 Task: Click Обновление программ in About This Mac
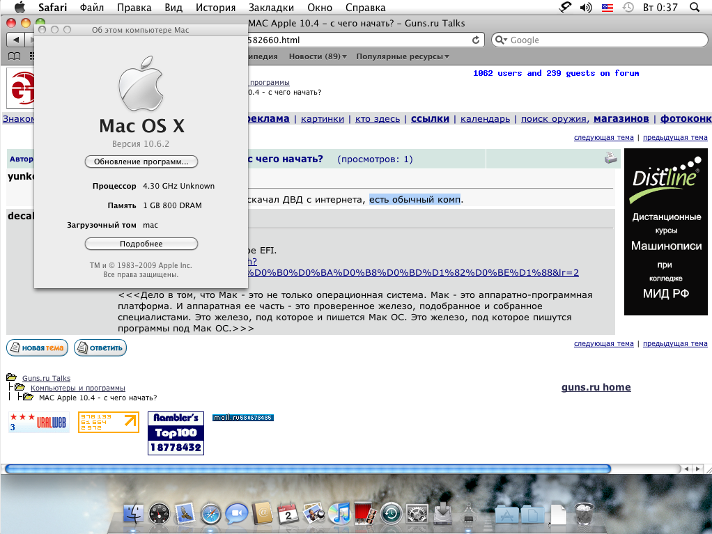coord(141,161)
